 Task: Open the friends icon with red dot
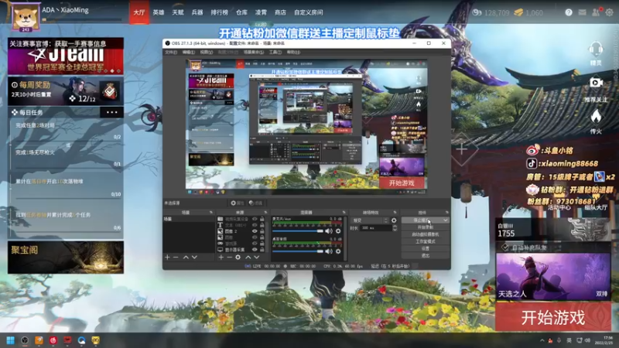tap(596, 12)
